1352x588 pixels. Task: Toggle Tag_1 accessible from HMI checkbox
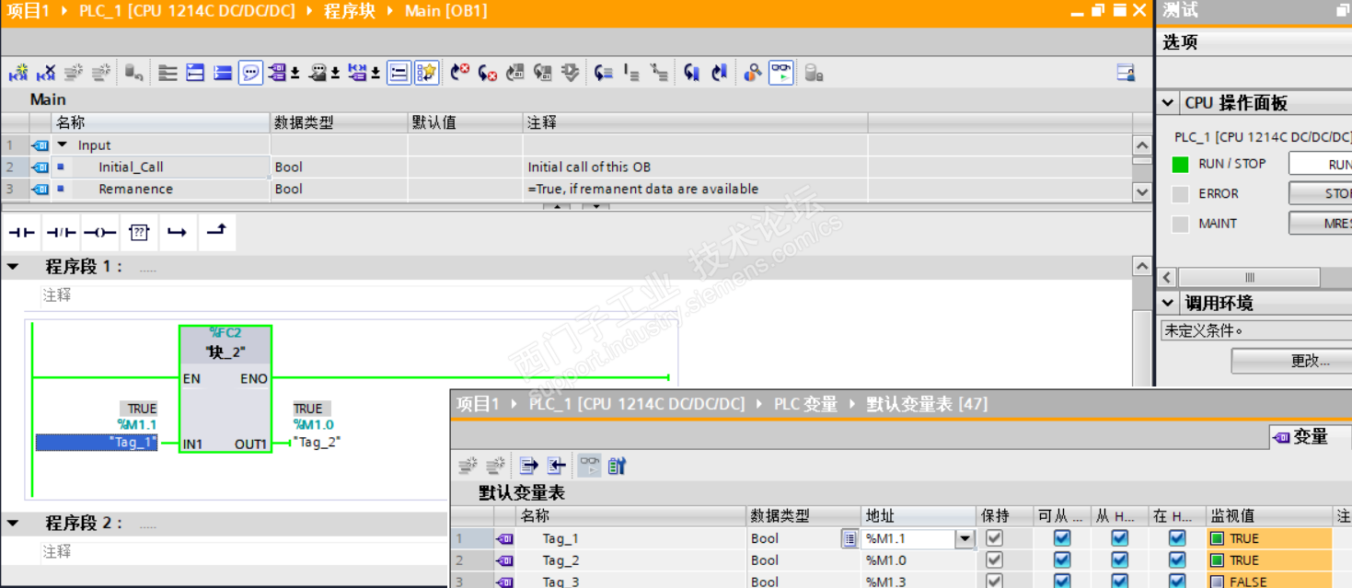pyautogui.click(x=1062, y=538)
